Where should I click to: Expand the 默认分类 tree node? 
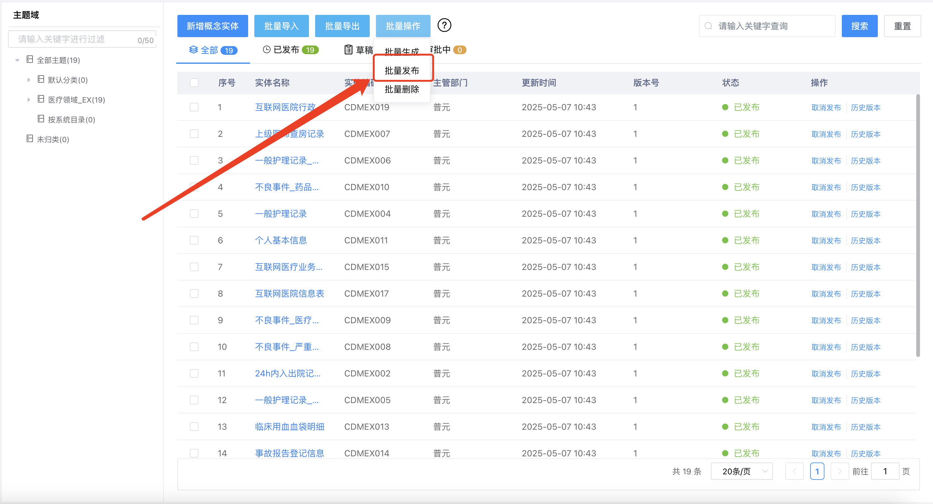[x=29, y=80]
